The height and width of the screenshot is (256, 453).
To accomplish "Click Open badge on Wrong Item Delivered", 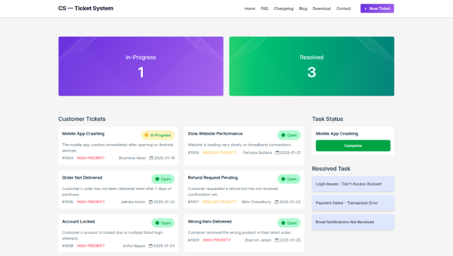I will pyautogui.click(x=289, y=223).
